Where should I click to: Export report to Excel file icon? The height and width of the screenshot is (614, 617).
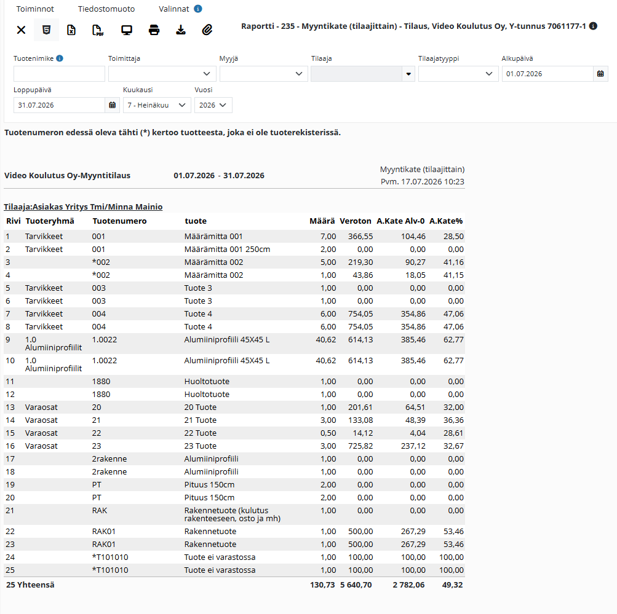[x=71, y=30]
